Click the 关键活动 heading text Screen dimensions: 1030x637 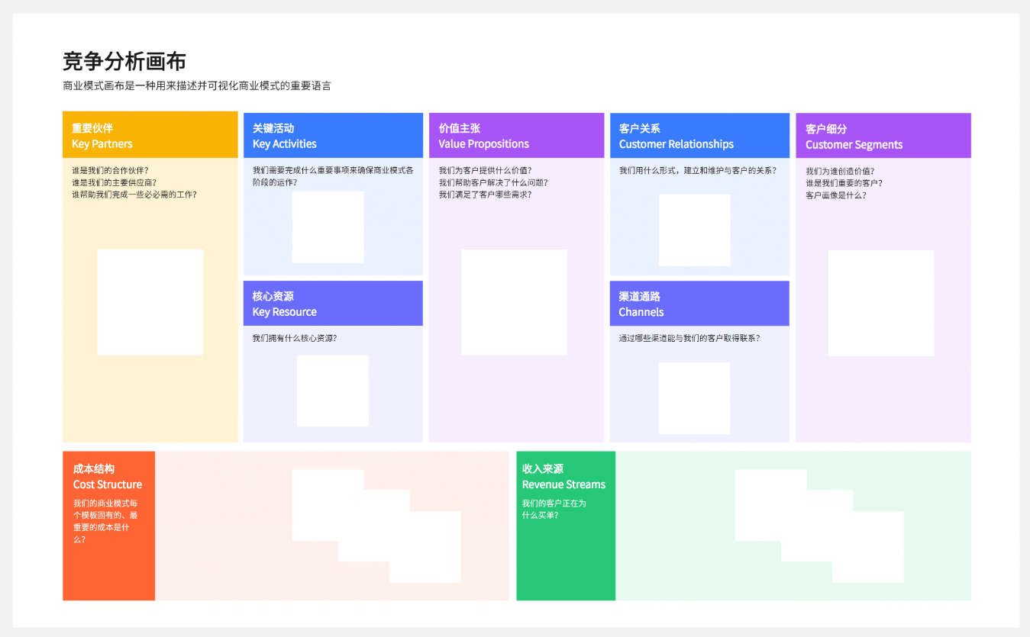[x=273, y=128]
